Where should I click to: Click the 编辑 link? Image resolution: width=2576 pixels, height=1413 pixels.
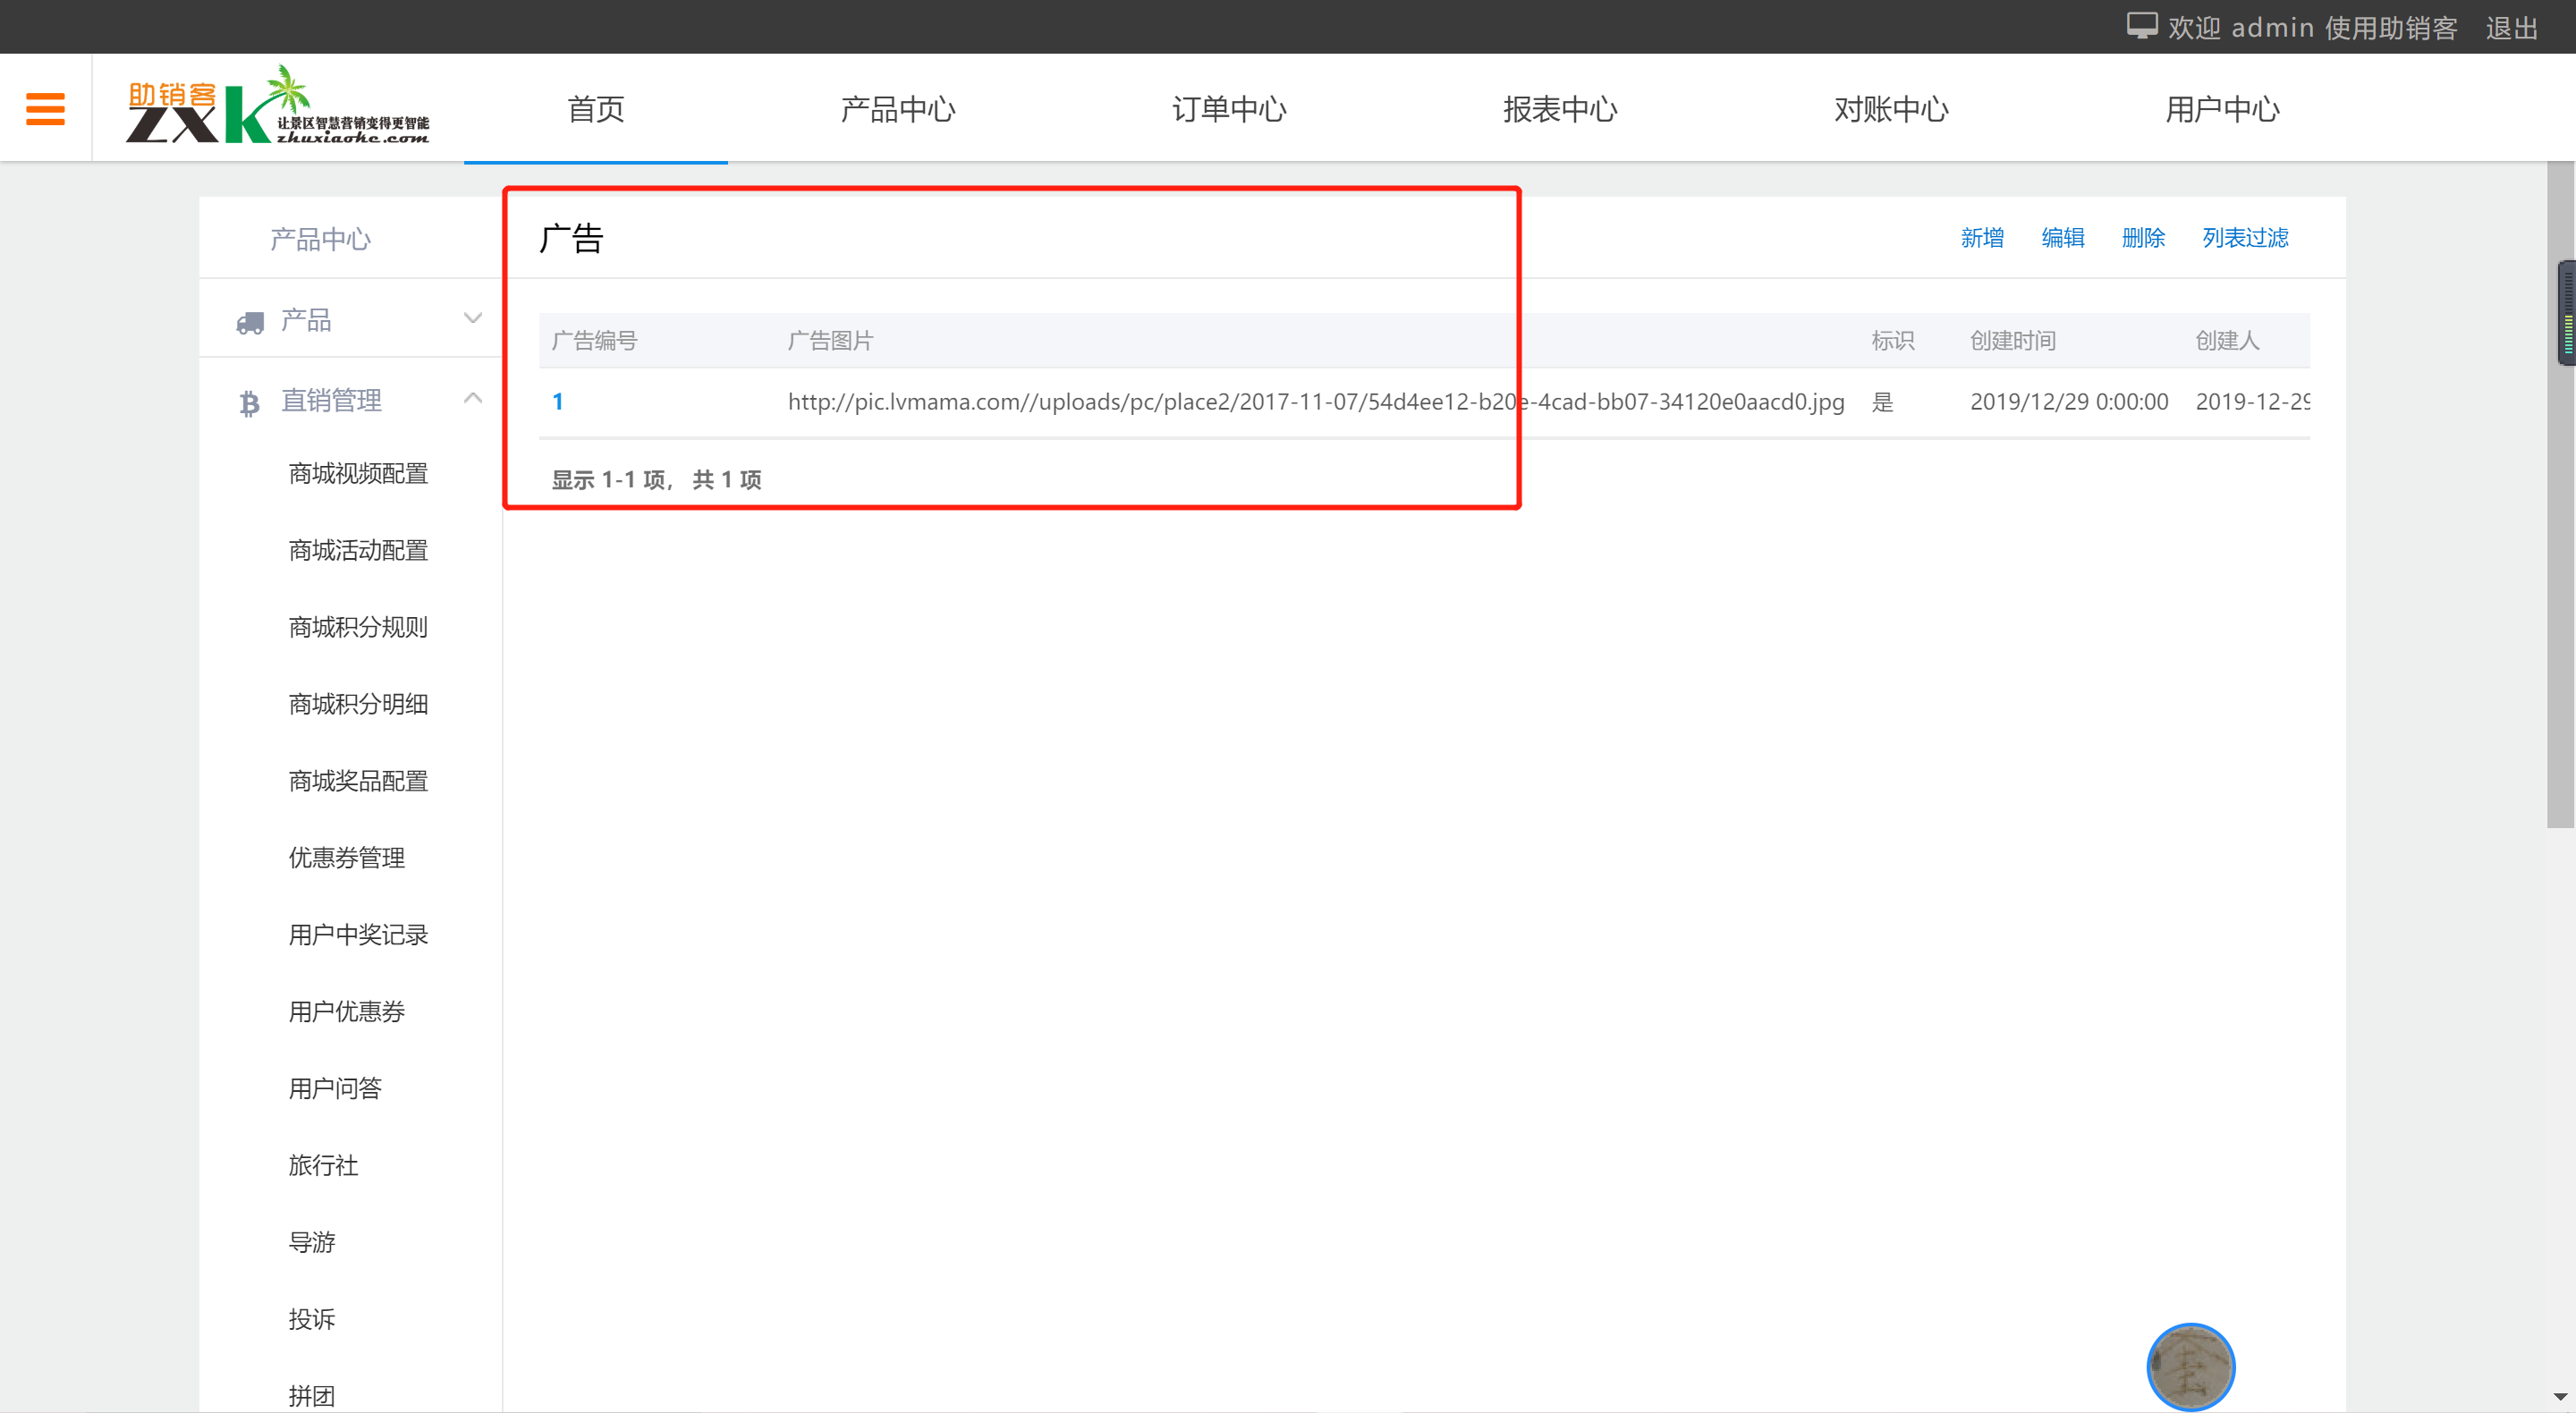pos(2062,238)
